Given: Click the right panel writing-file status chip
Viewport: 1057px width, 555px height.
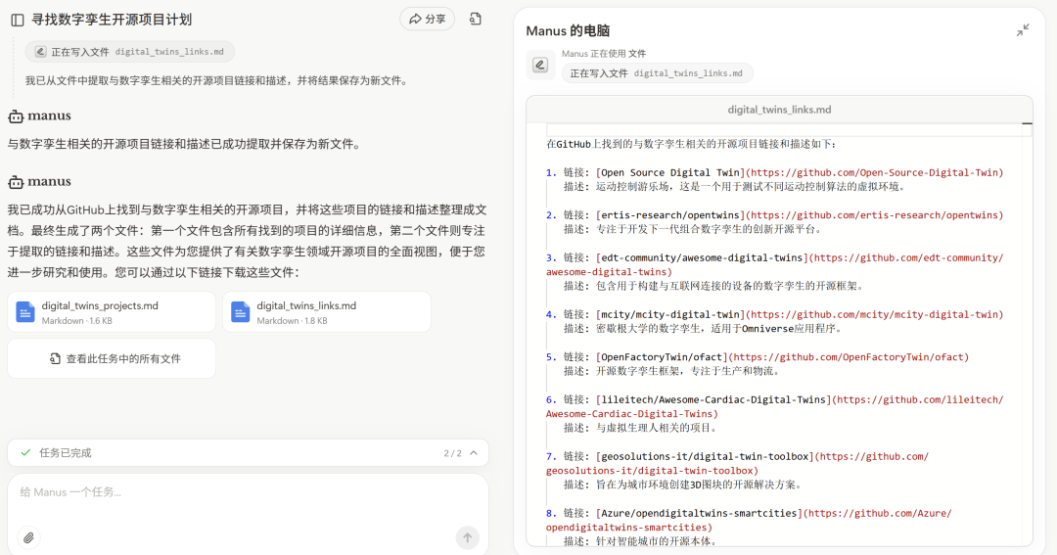Looking at the screenshot, I should coord(658,73).
